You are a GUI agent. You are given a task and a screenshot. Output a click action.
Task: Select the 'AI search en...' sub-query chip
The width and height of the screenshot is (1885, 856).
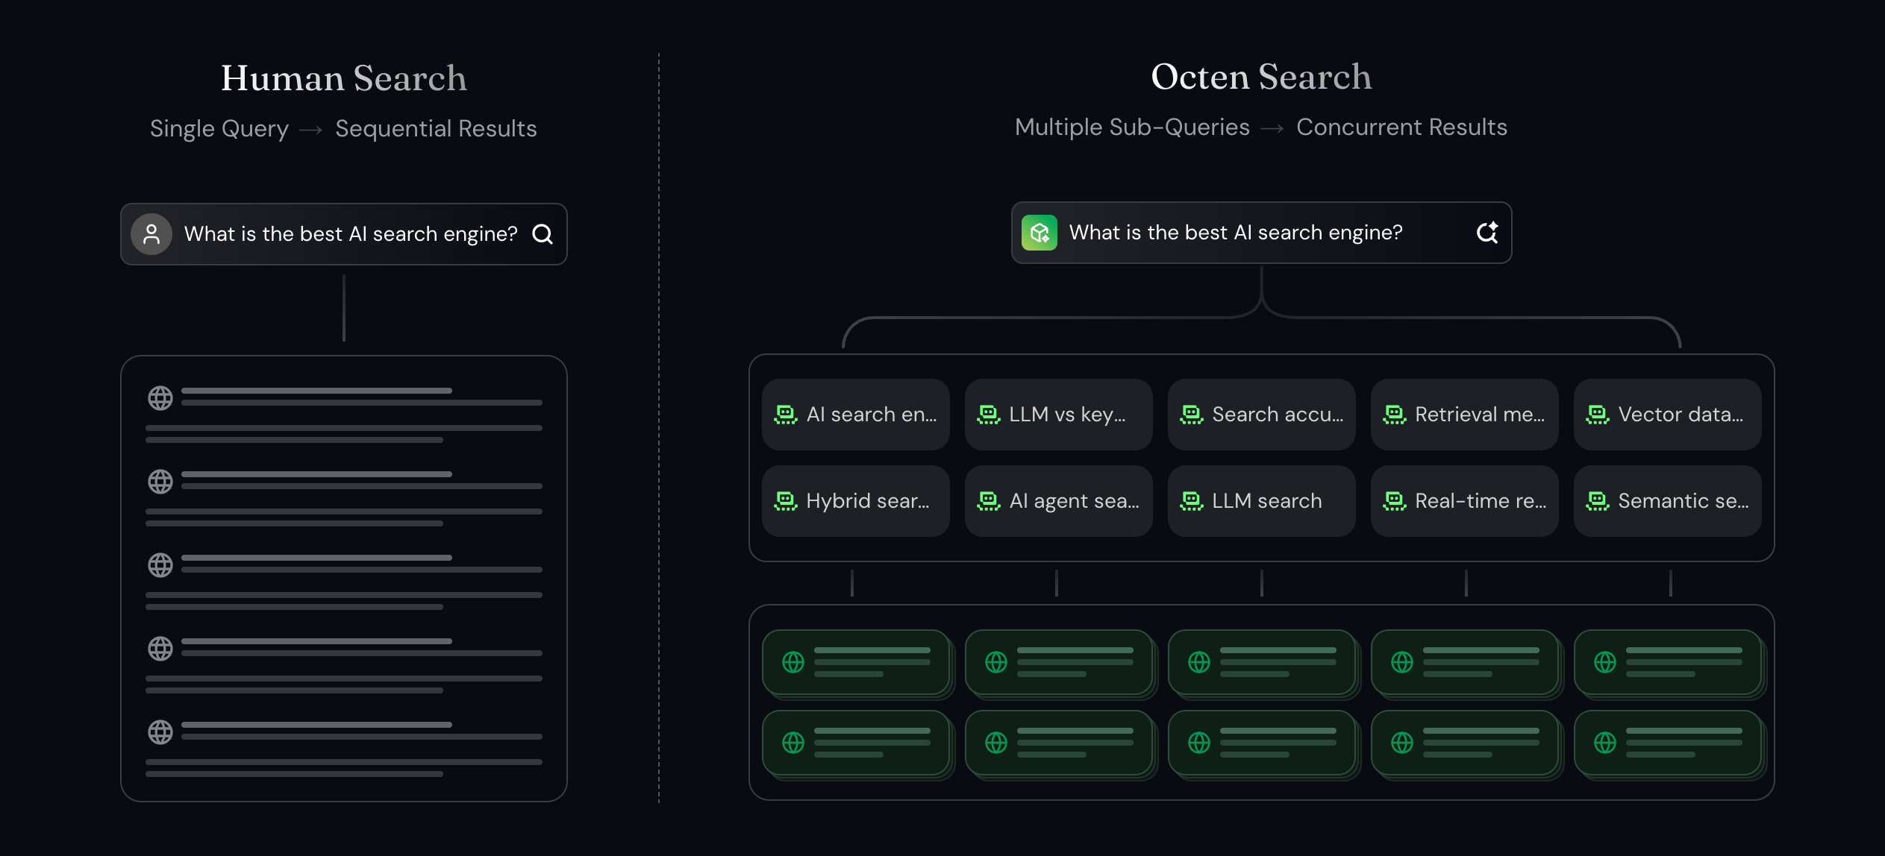[856, 415]
